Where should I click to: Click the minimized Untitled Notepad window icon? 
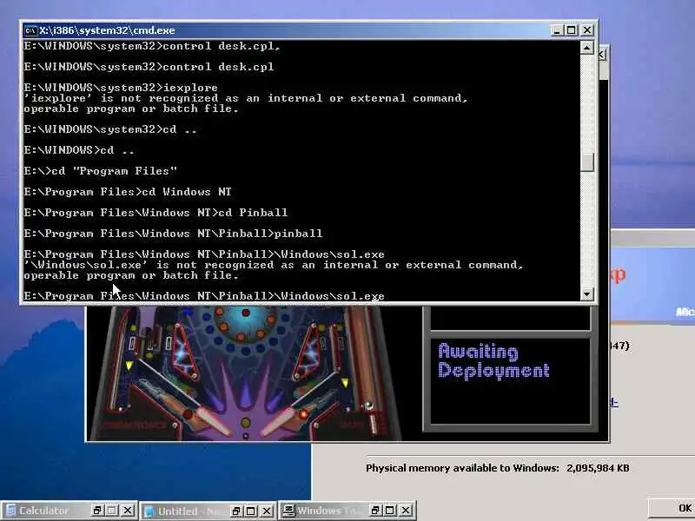pyautogui.click(x=149, y=511)
